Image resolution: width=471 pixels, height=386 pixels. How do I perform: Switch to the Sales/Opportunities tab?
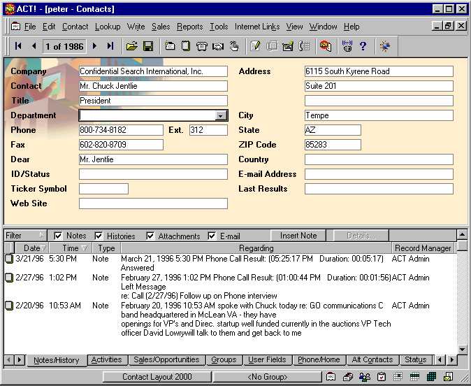point(166,359)
